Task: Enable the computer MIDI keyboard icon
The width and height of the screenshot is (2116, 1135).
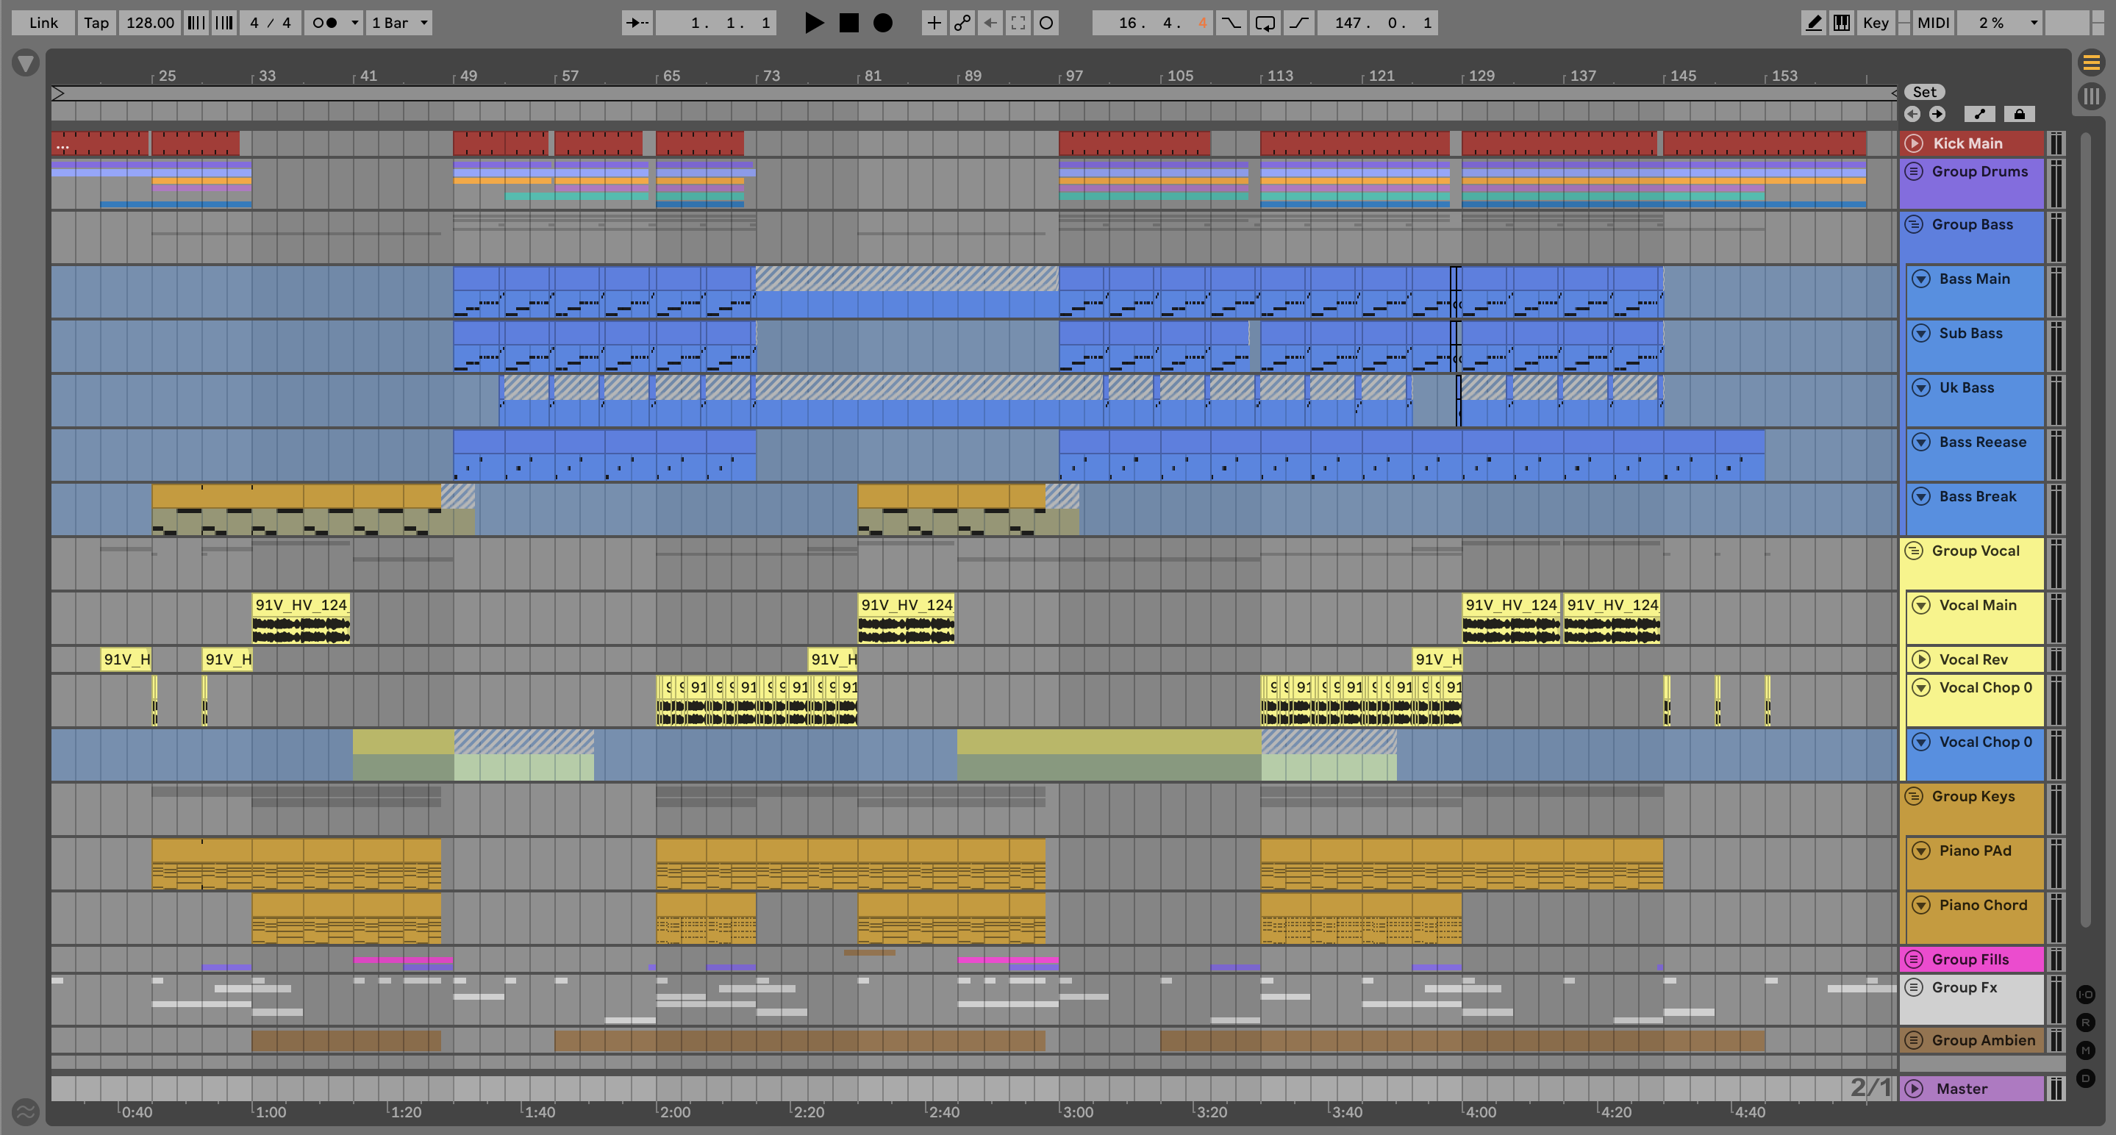Action: (1842, 23)
